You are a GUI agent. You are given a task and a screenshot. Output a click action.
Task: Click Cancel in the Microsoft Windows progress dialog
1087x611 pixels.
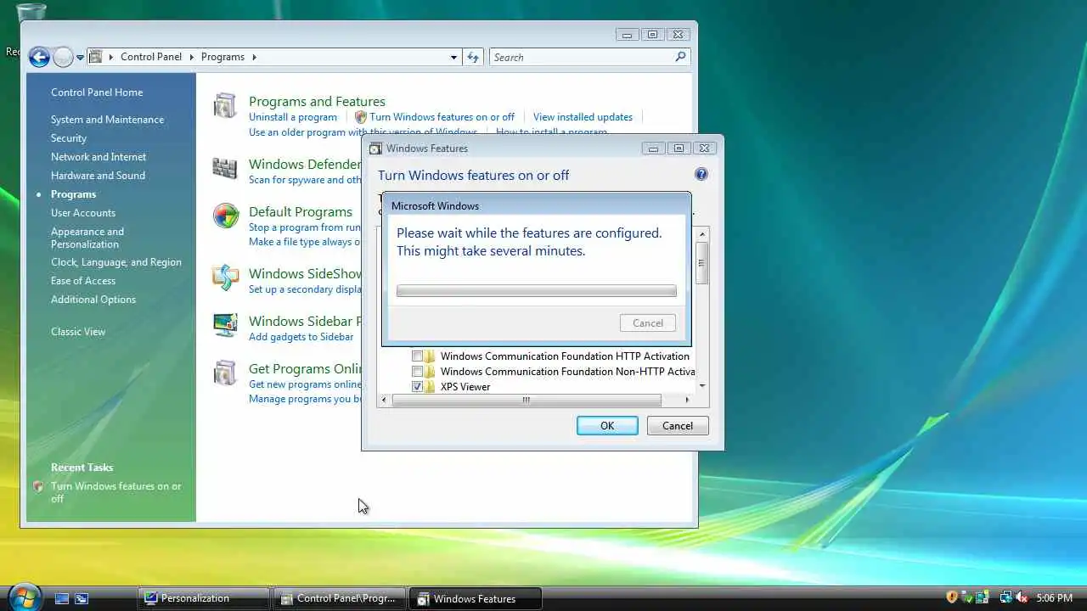point(648,323)
